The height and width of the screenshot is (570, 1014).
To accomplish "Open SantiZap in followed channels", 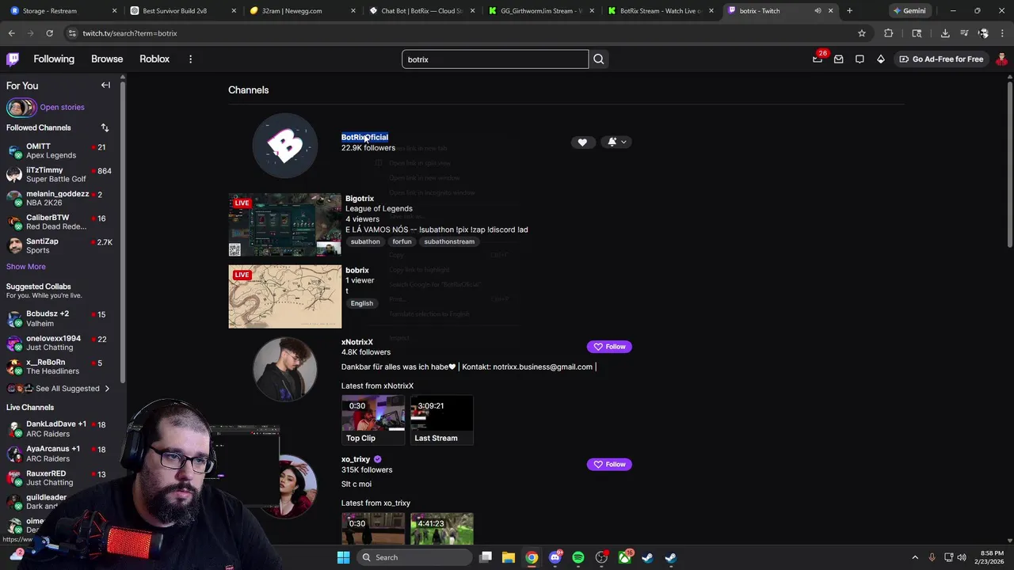I will pos(59,246).
